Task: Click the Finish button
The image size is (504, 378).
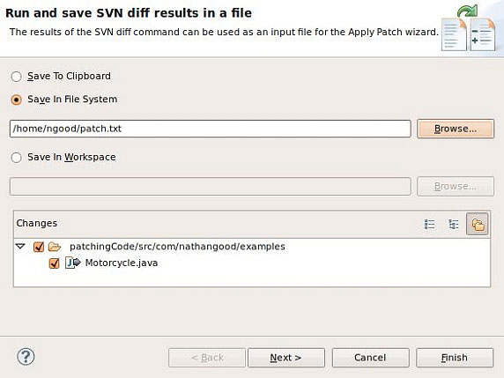Action: tap(455, 358)
